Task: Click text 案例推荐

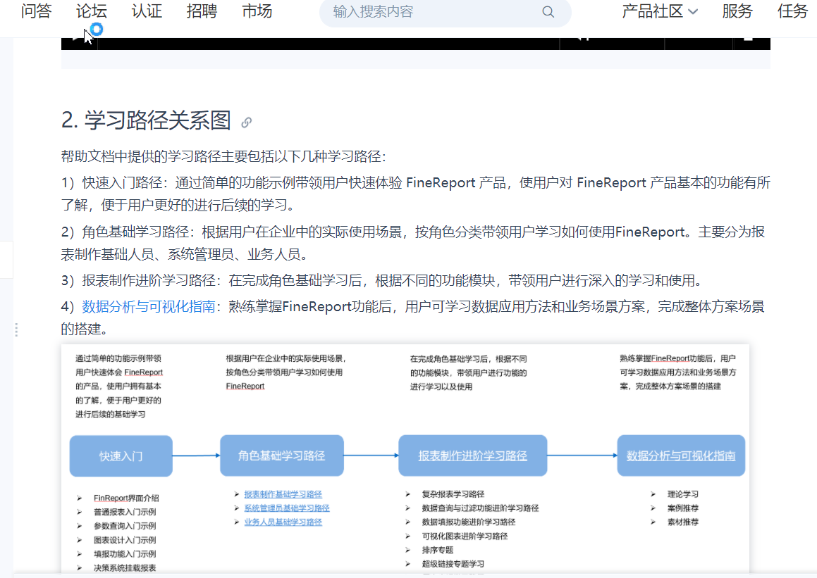Action: point(682,508)
